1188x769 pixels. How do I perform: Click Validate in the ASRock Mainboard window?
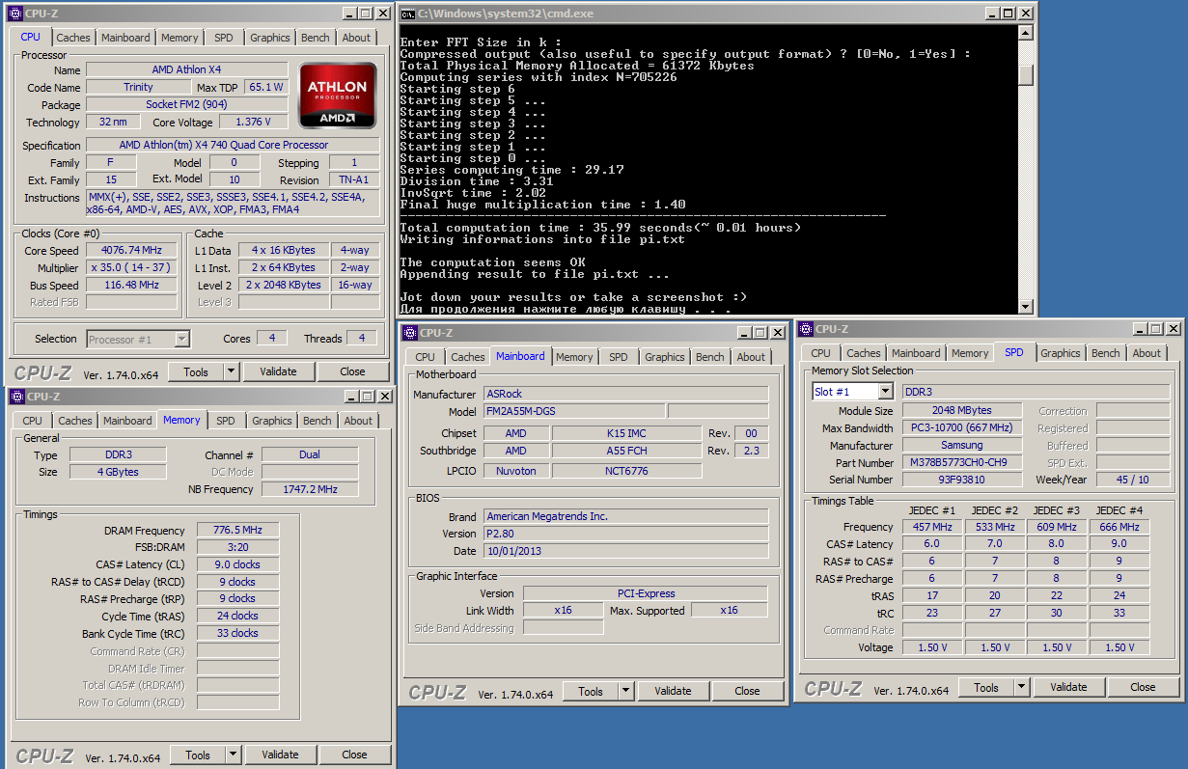(x=673, y=691)
